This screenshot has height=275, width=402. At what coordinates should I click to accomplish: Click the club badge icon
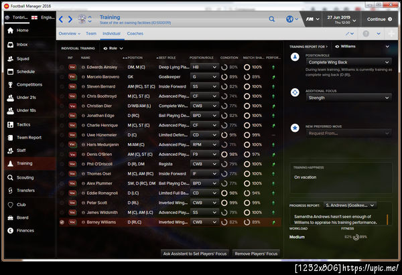coord(82,19)
